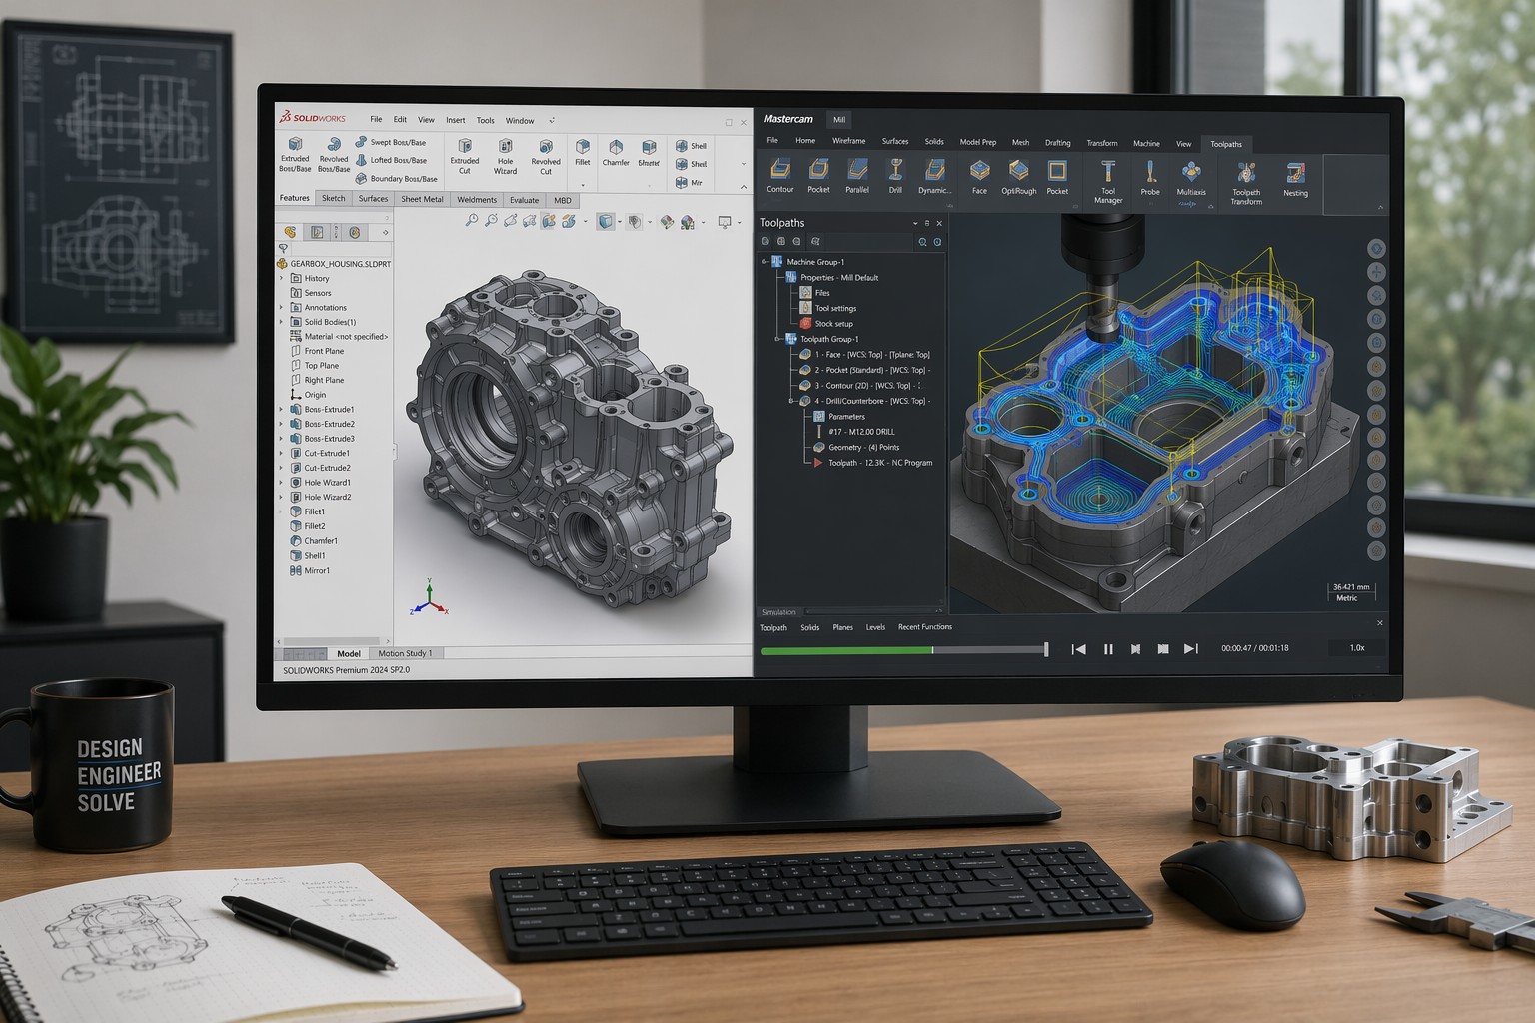Open Toolpath Transform in Mastercam
The height and width of the screenshot is (1023, 1535).
1246,182
